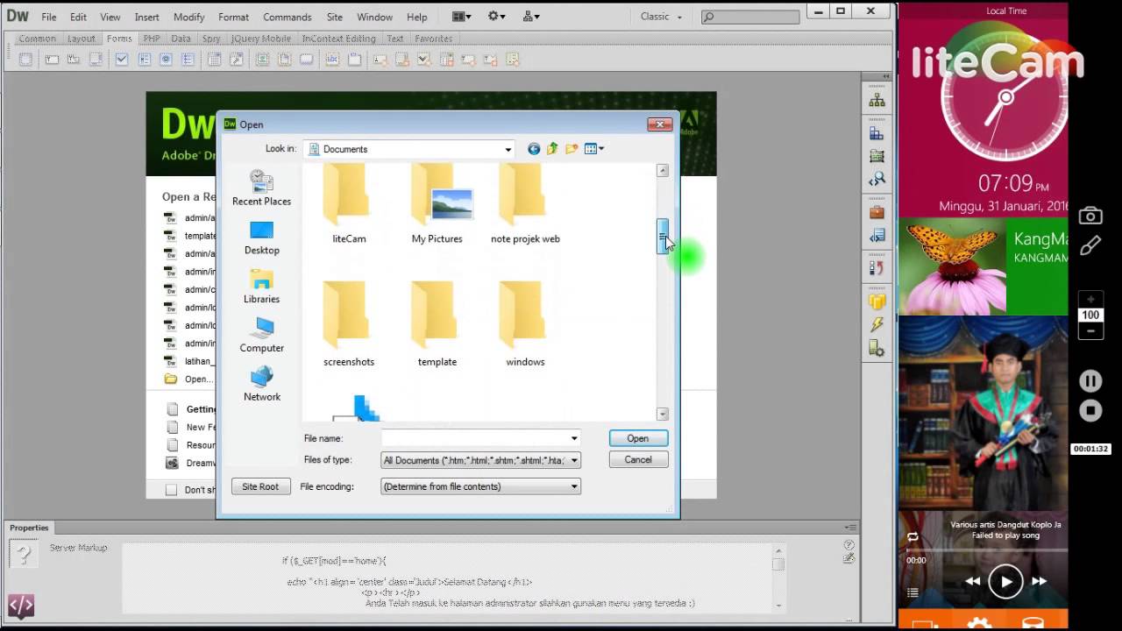
Task: Create New Folder in Open dialog
Action: [x=572, y=149]
